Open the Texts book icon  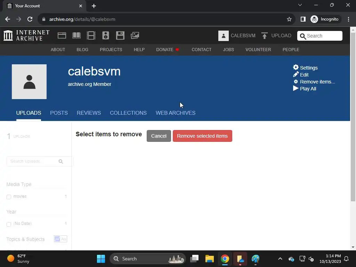tap(76, 35)
